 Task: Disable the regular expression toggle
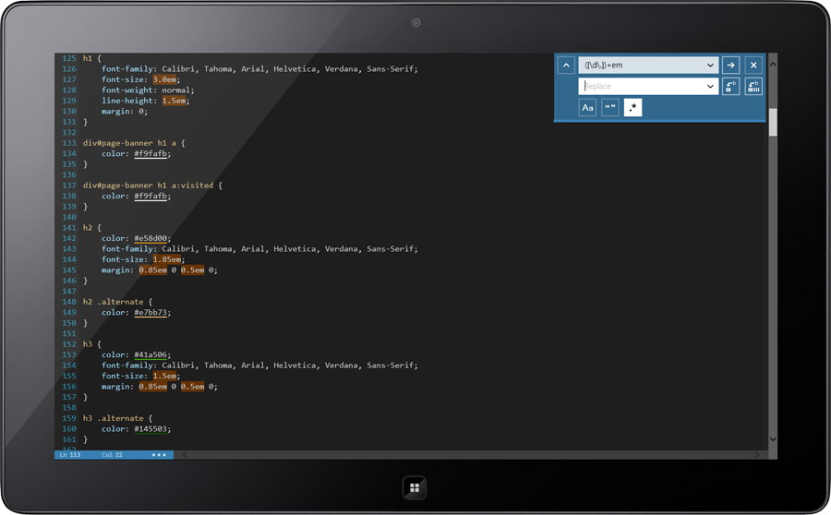pyautogui.click(x=632, y=108)
